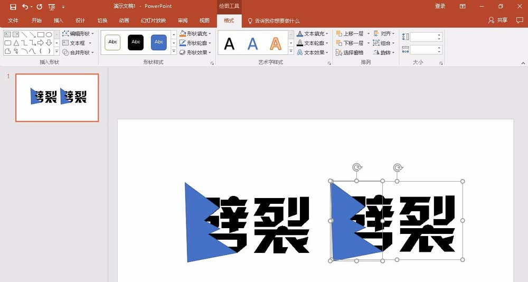Open the Merge Shapes (合并形状) dropdown
This screenshot has width=528, height=282.
78,52
